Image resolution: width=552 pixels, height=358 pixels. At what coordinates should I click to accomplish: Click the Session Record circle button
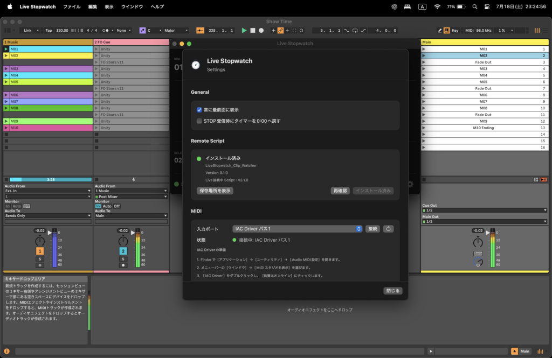(301, 31)
